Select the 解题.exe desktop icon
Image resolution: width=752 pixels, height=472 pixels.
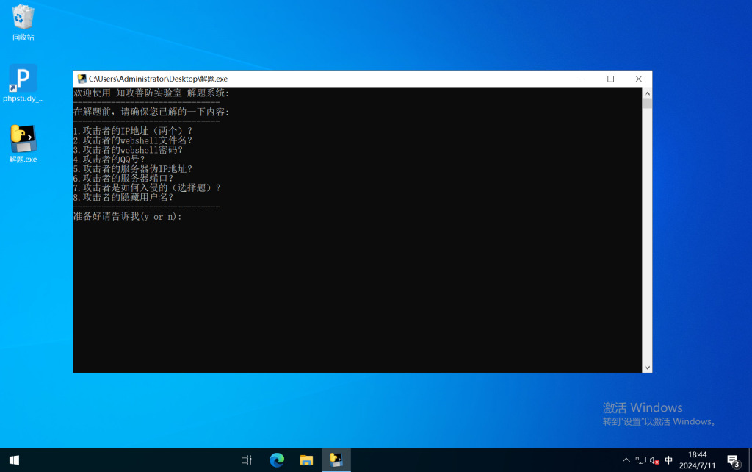coord(23,140)
